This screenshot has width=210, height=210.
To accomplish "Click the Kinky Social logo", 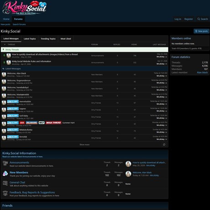I will pyautogui.click(x=24, y=8).
